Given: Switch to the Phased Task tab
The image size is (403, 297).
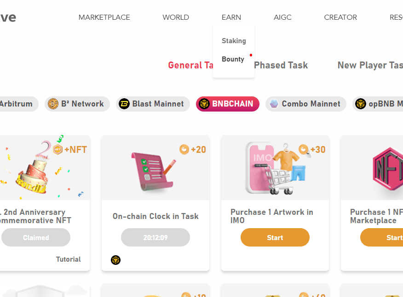Looking at the screenshot, I should 281,65.
